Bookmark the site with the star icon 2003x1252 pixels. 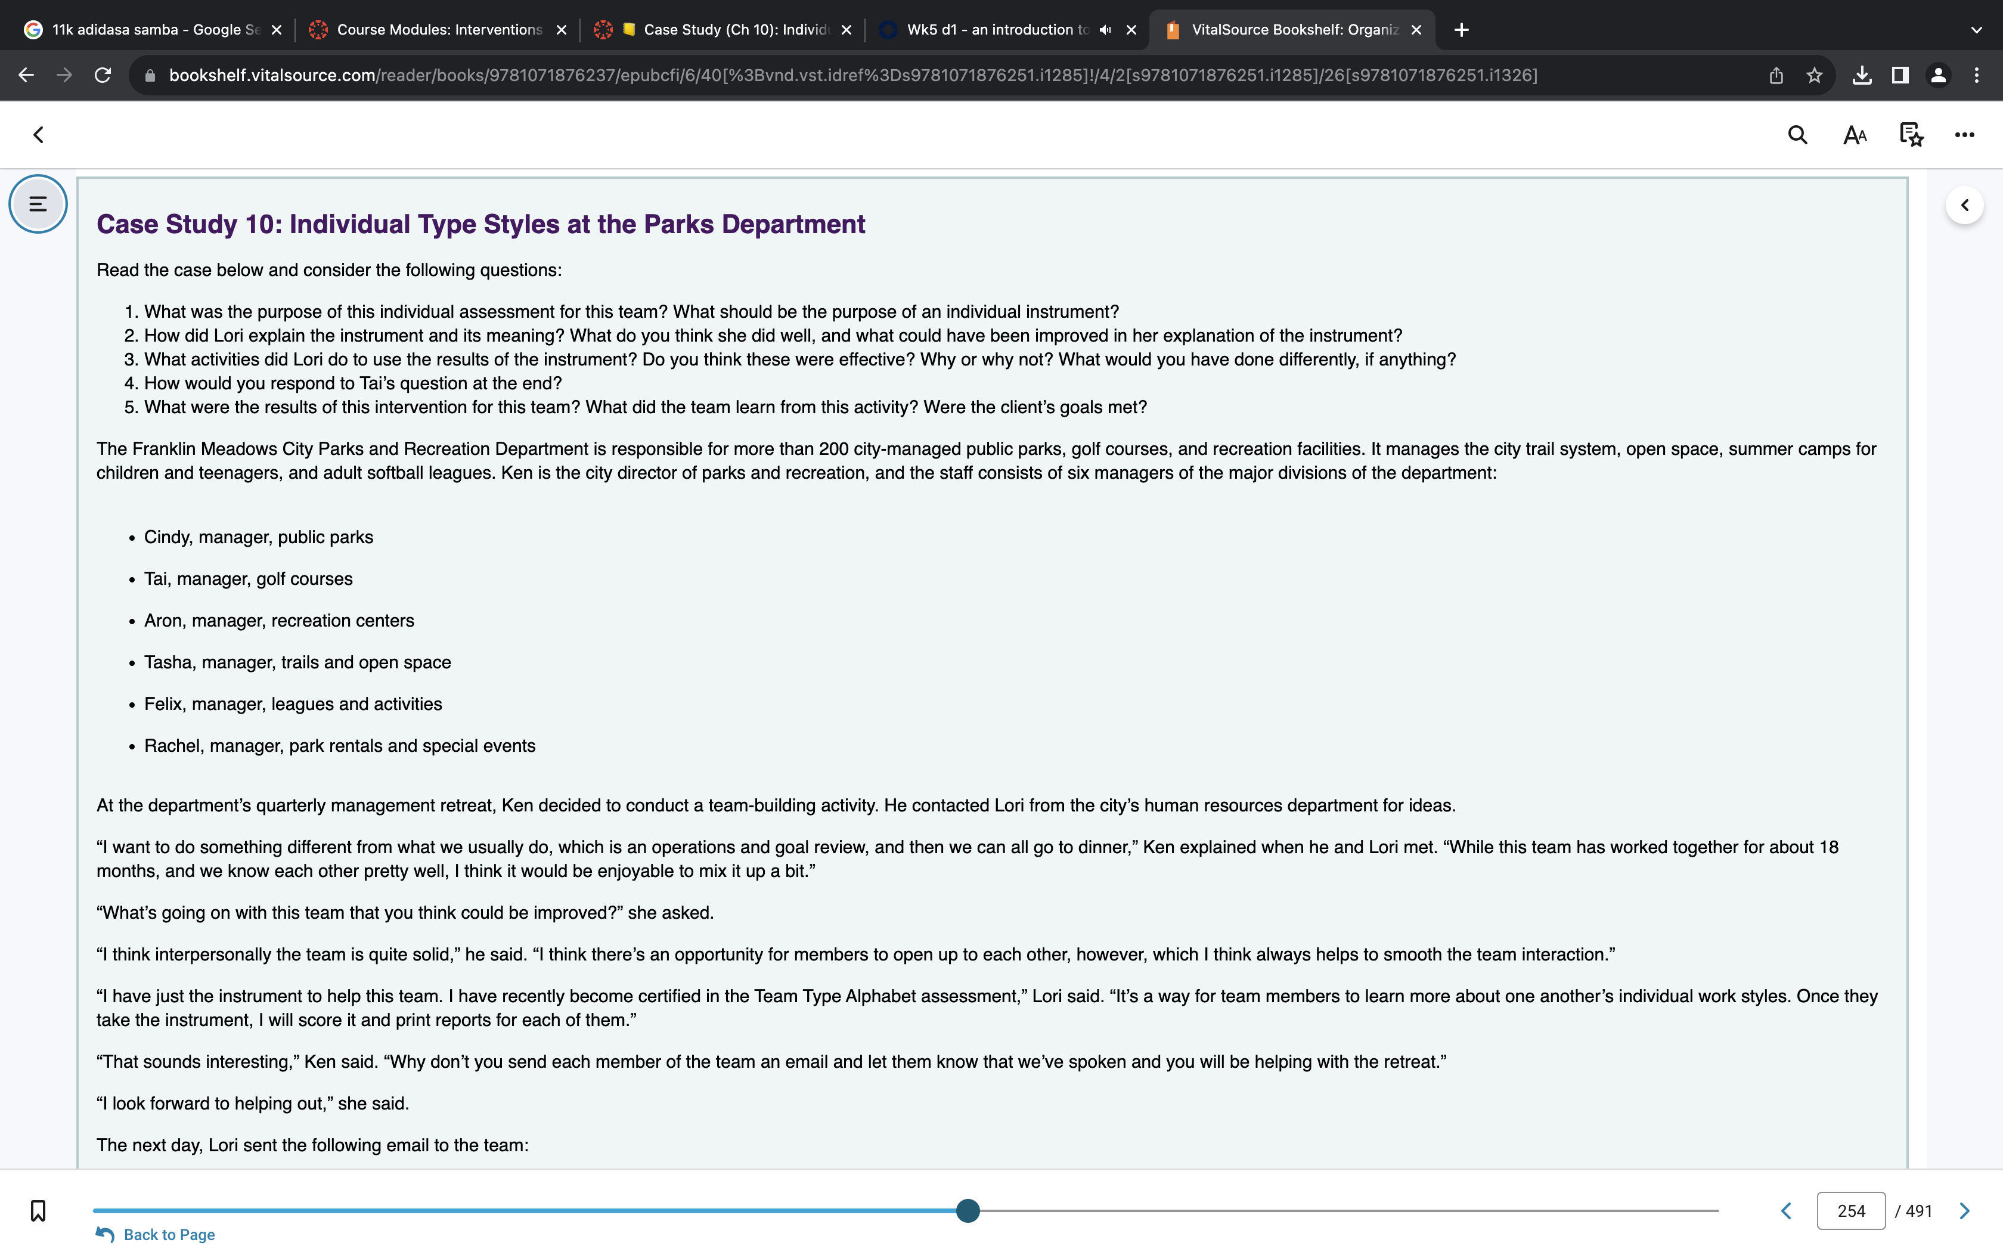1814,75
